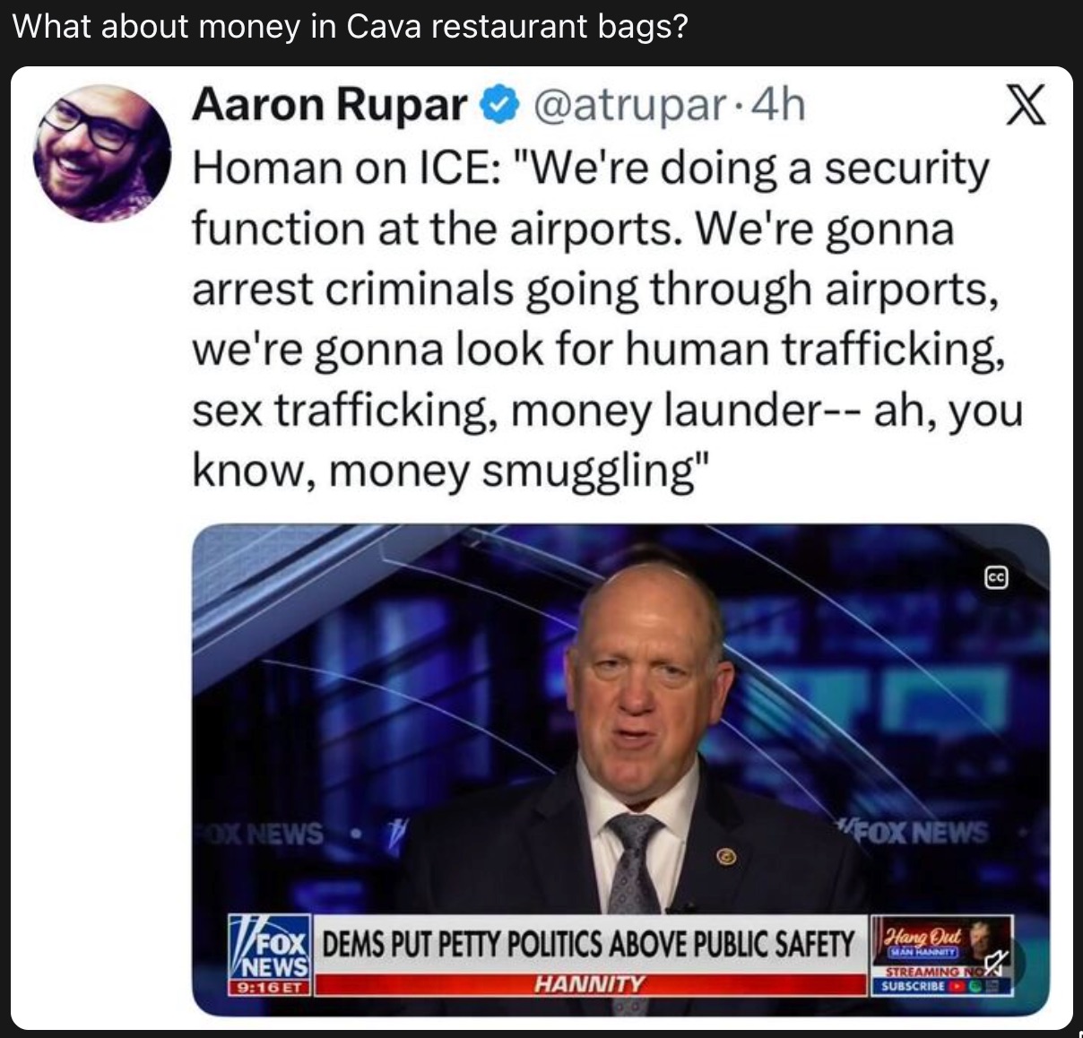Click the Fox News watermark on the left side
Image resolution: width=1083 pixels, height=1038 pixels.
tap(259, 834)
